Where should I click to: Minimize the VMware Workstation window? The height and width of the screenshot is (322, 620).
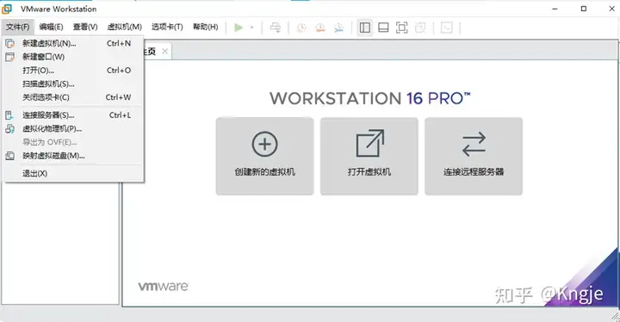click(x=555, y=9)
